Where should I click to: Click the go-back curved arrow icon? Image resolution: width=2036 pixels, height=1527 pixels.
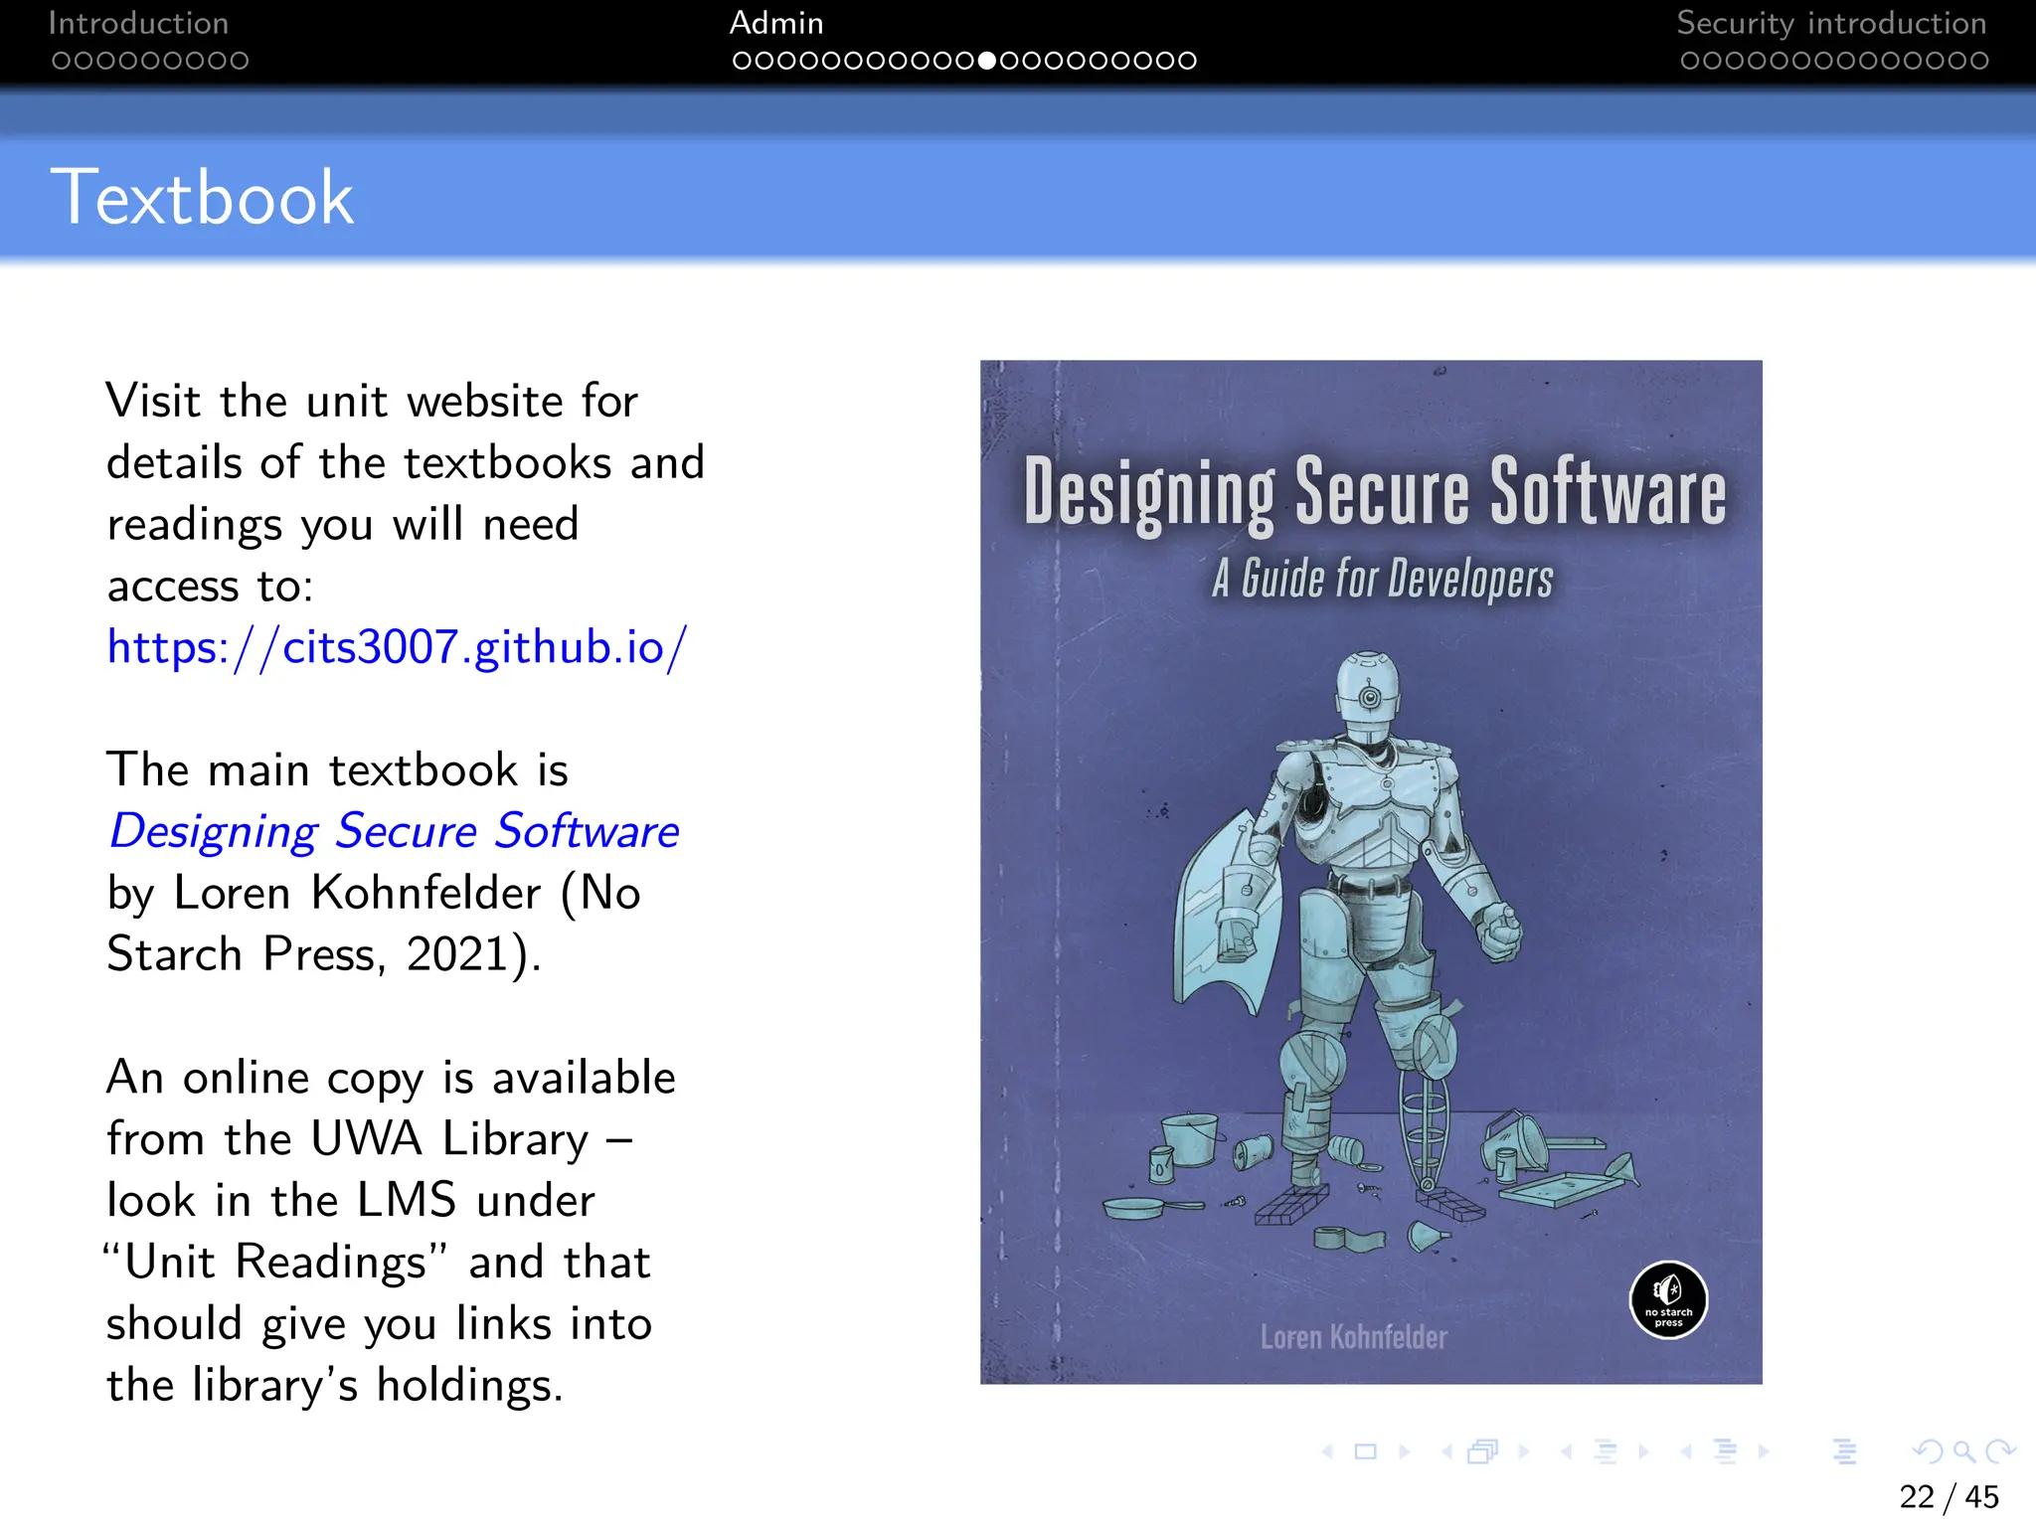(x=1928, y=1452)
